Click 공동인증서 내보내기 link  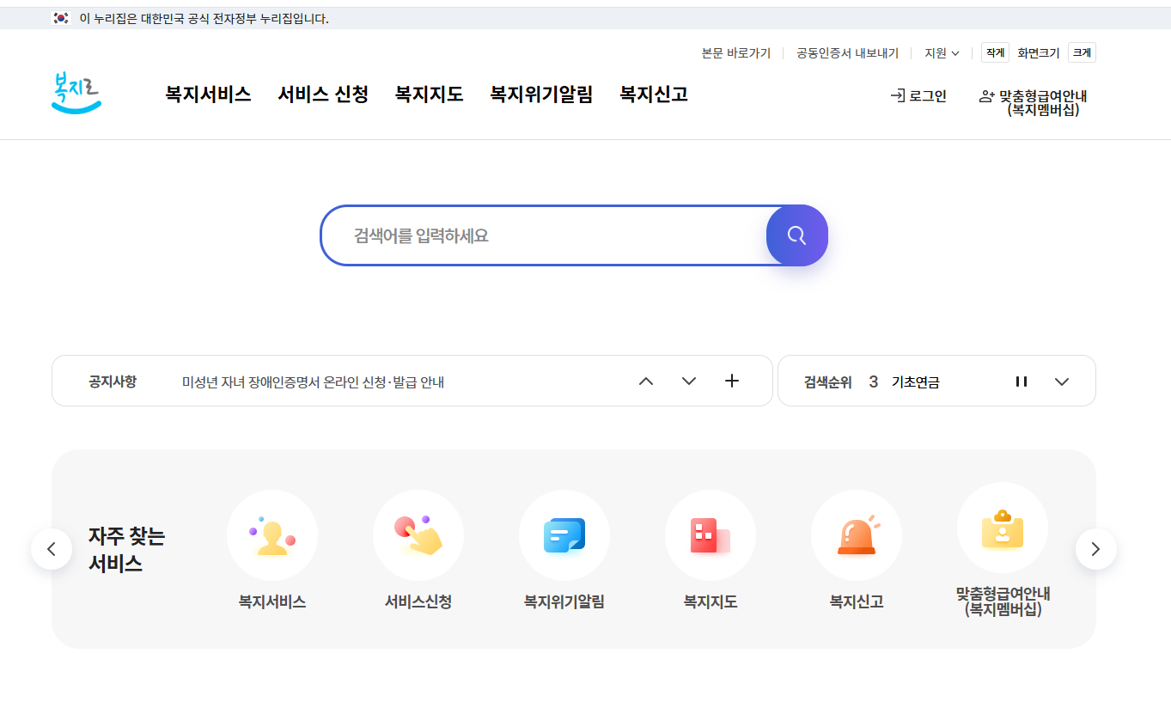pyautogui.click(x=847, y=53)
